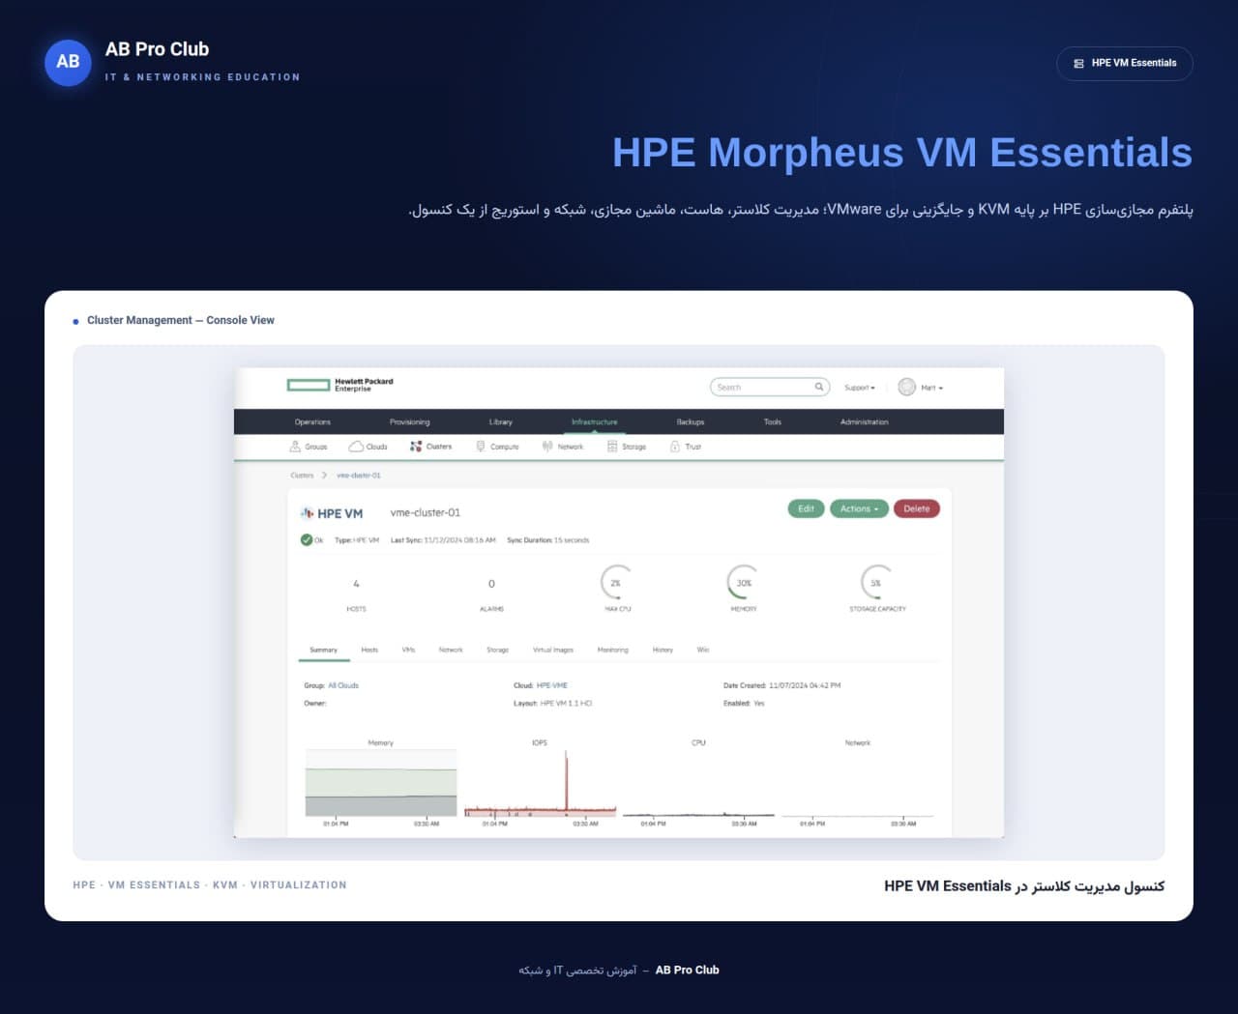This screenshot has width=1238, height=1014.
Task: Click the Memory usage chart
Action: click(x=381, y=782)
